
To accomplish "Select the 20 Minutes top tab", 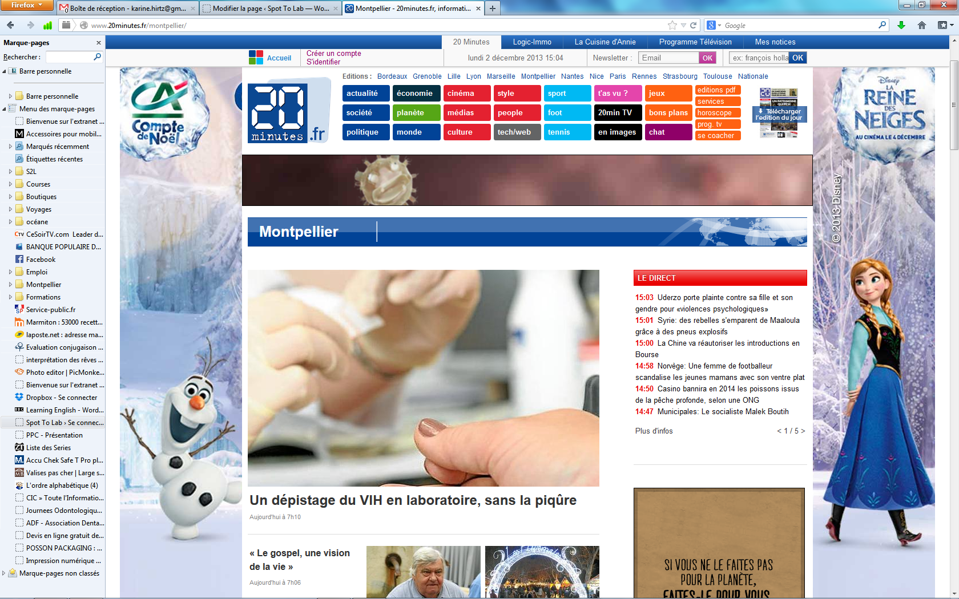I will coord(472,42).
